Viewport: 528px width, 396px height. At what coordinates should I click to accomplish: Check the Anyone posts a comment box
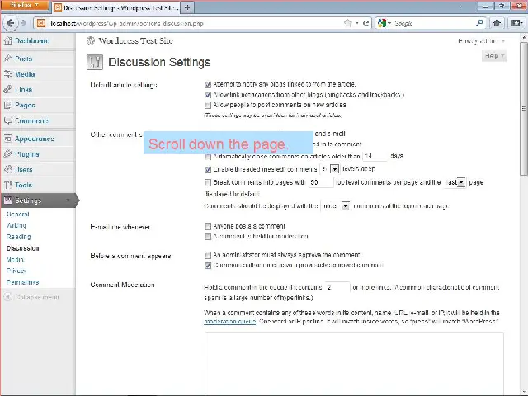tap(208, 226)
